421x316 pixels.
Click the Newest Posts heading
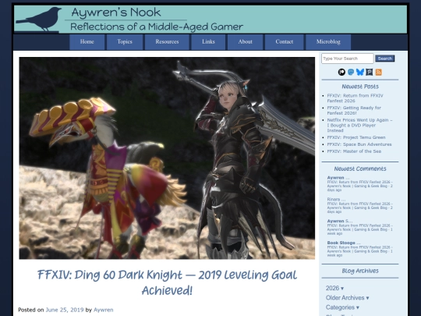click(360, 87)
